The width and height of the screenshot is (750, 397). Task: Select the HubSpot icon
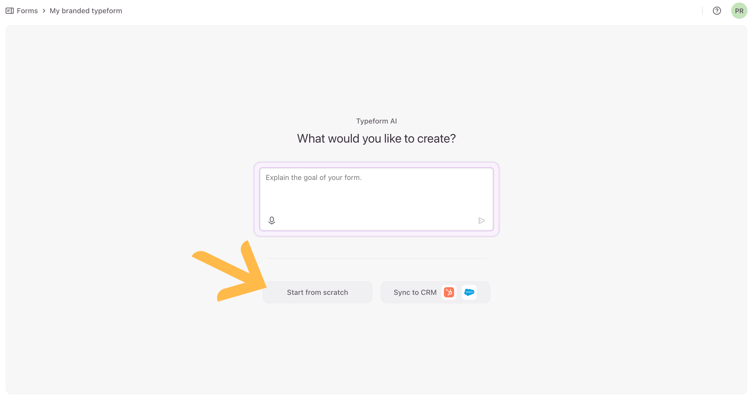tap(449, 292)
